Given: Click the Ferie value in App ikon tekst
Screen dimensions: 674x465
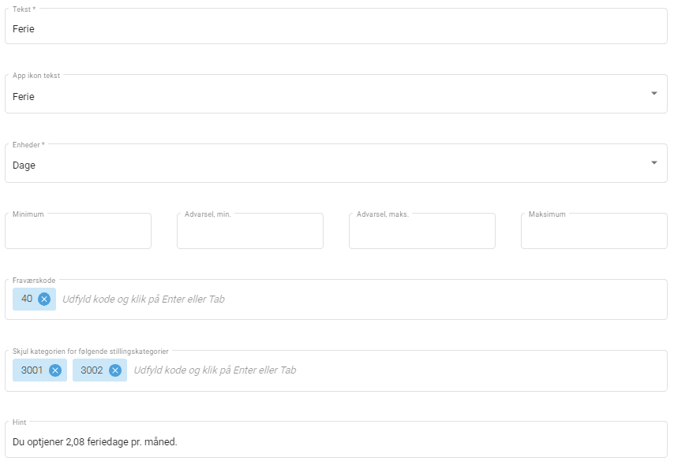Looking at the screenshot, I should [24, 96].
